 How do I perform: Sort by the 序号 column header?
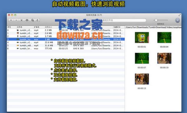click(9, 27)
